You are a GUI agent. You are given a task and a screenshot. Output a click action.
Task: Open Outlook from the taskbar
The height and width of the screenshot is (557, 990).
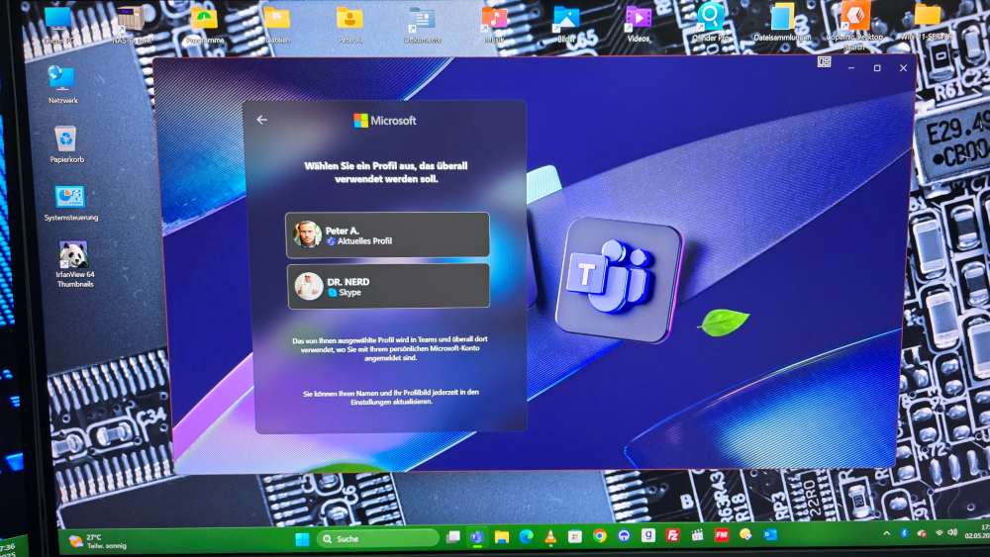(x=770, y=535)
